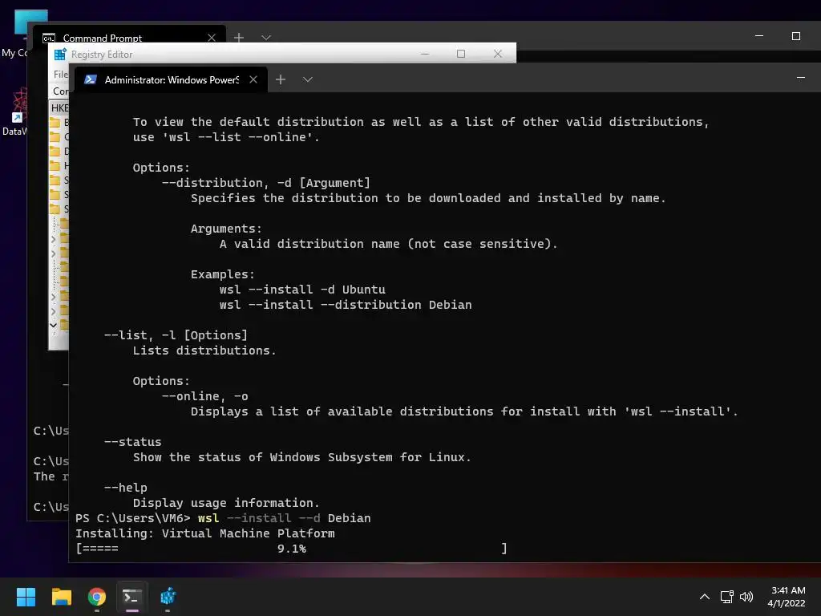This screenshot has width=821, height=616.
Task: Click '--distribution, -d [Argument]' option text
Action: tap(266, 183)
